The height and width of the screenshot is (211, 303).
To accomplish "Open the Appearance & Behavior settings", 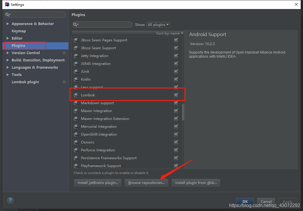I will [33, 24].
